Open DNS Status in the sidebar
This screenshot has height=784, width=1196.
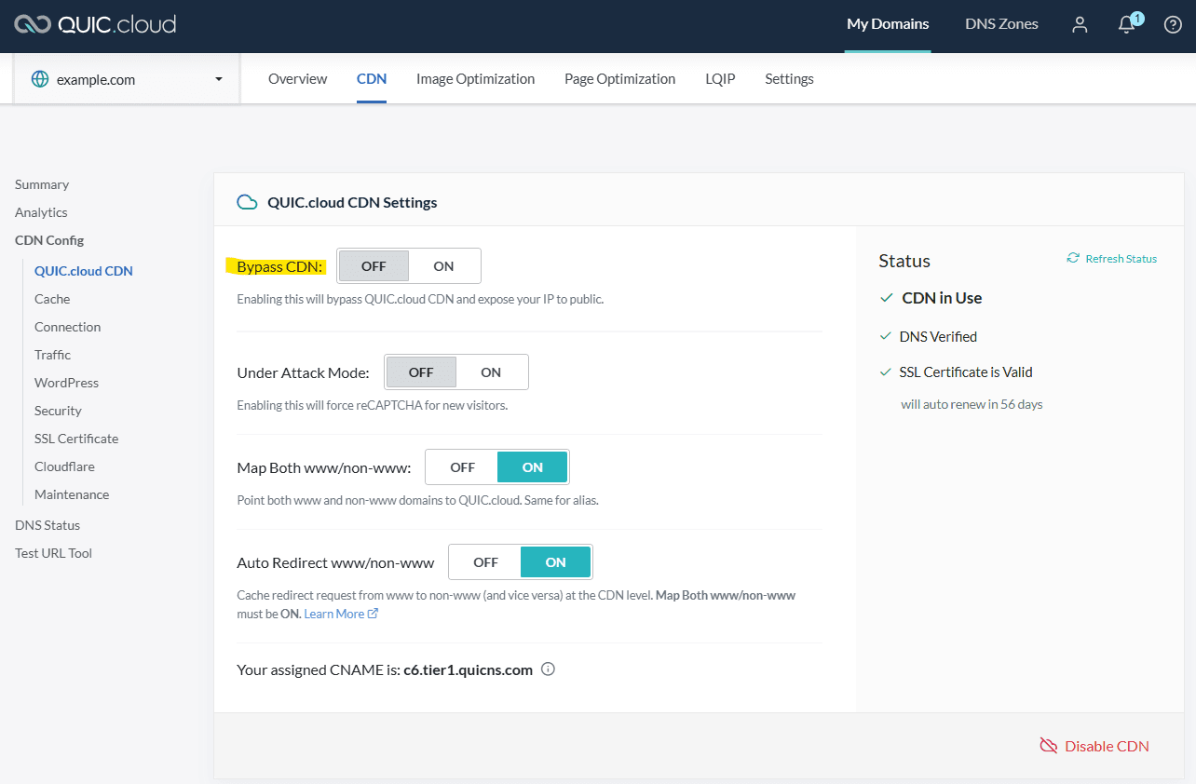(48, 525)
